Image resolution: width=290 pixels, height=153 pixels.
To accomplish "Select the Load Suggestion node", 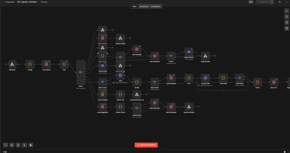I will 102,107.
